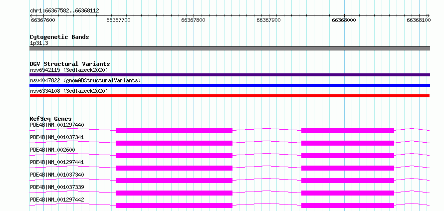This screenshot has height=211, width=444.
Task: Click the right exon of PDE4B NM_001297440
Action: (348, 131)
